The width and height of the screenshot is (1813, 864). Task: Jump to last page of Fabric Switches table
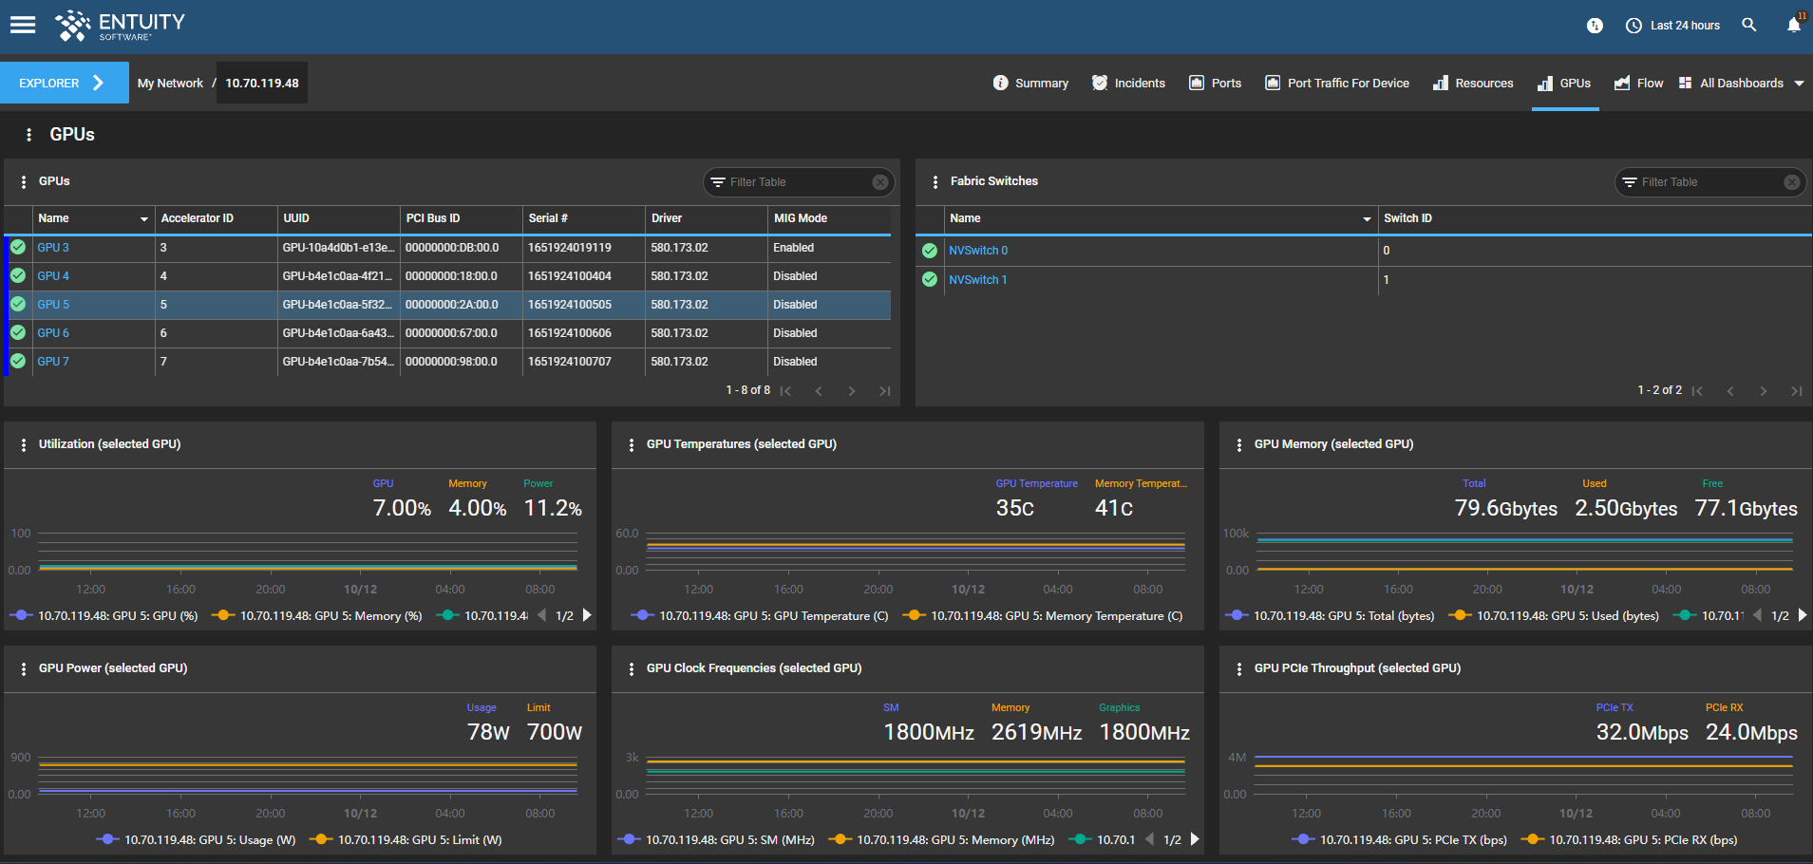(x=1797, y=391)
